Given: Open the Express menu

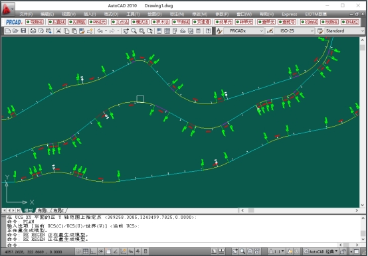Looking at the screenshot, I should [289, 14].
